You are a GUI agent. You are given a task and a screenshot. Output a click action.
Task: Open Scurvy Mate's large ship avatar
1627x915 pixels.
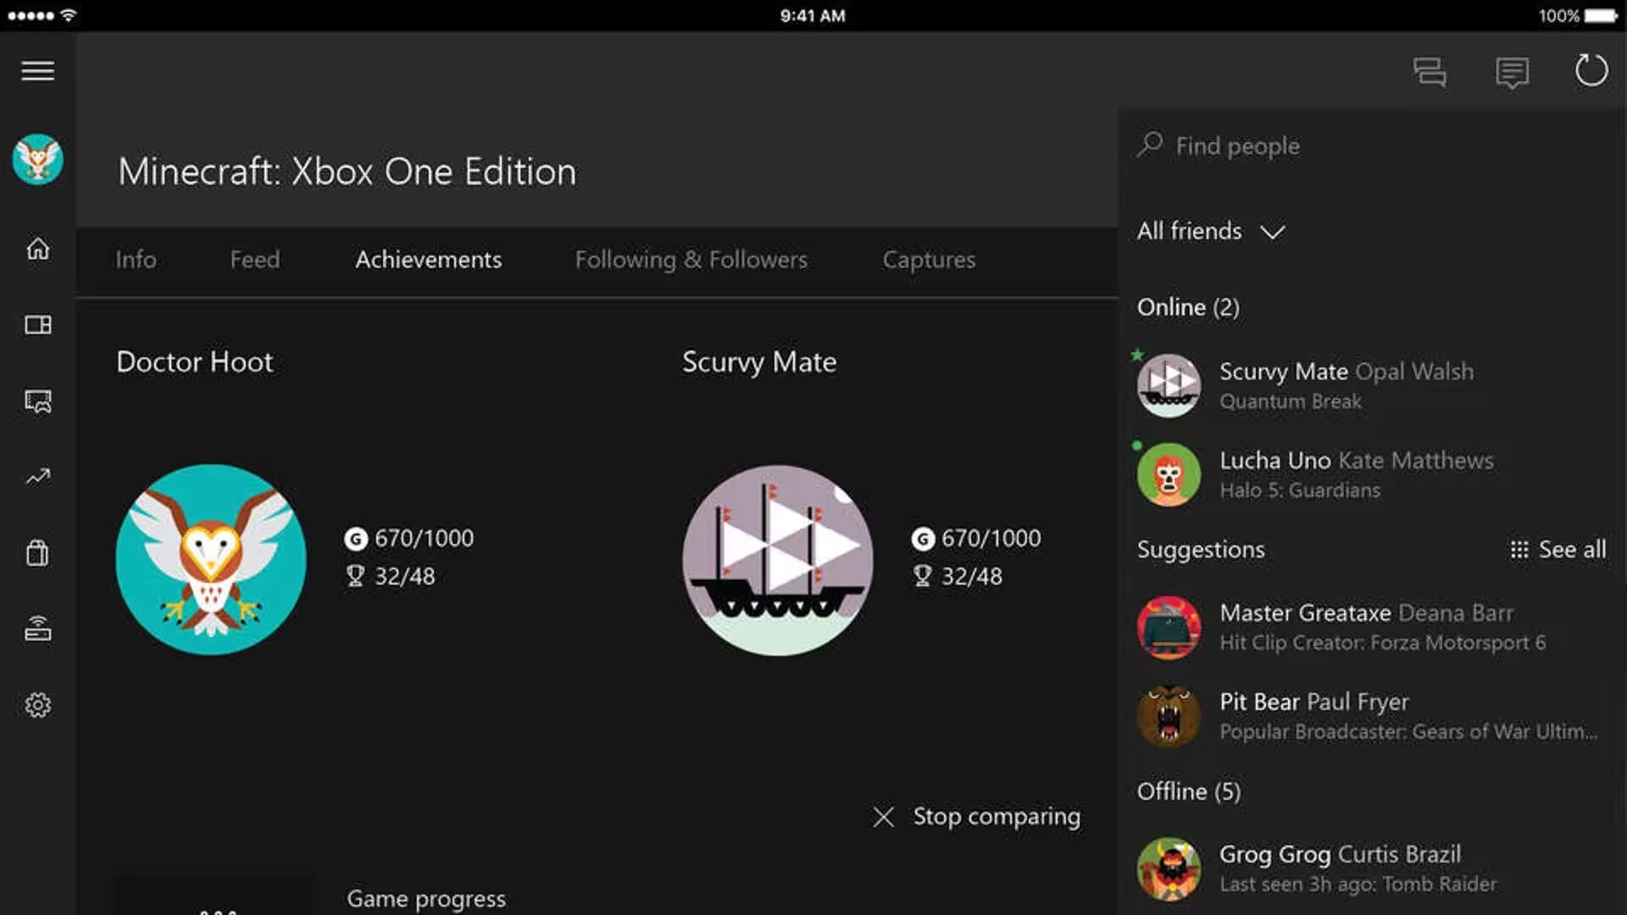click(x=778, y=559)
